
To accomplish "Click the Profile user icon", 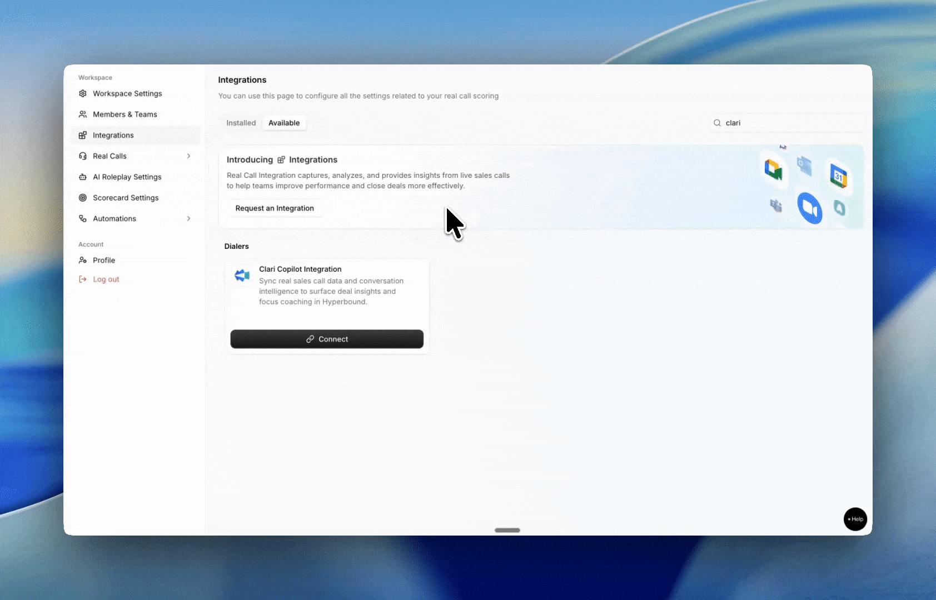I will (x=83, y=260).
